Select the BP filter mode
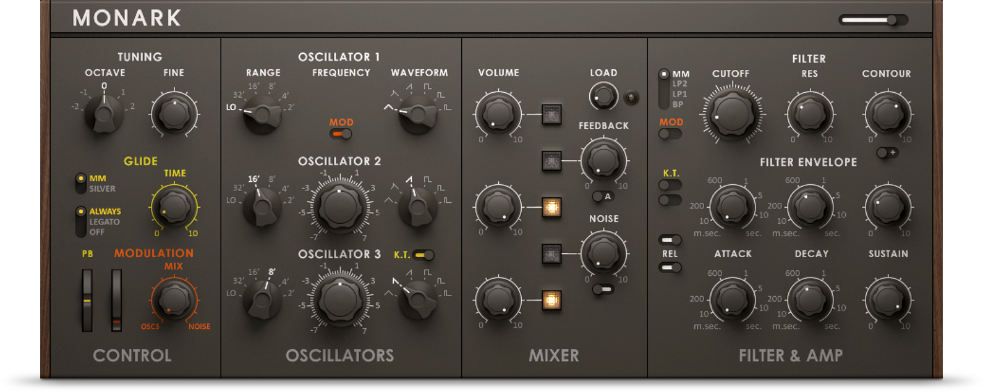The image size is (983, 392). click(x=678, y=104)
